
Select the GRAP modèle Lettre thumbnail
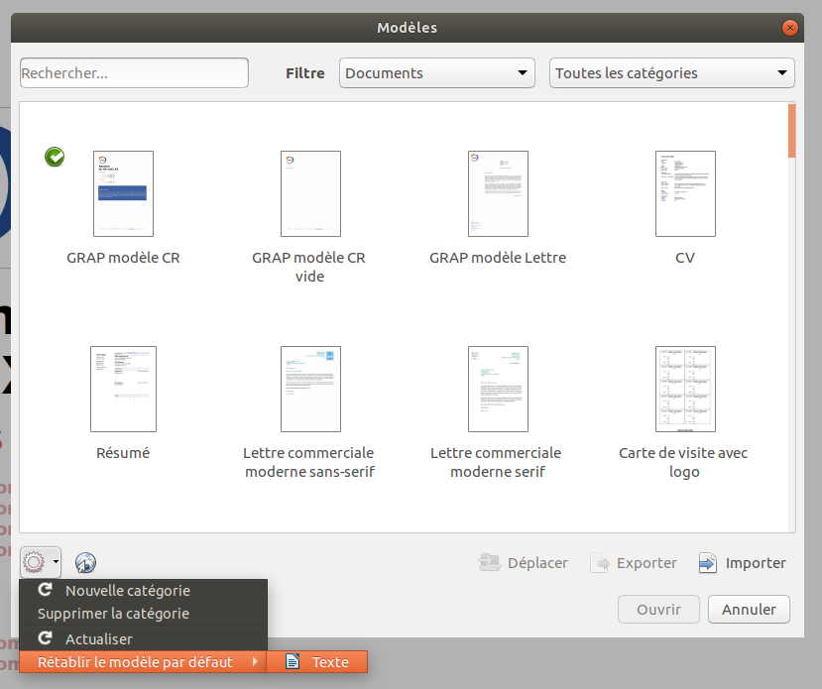click(498, 194)
